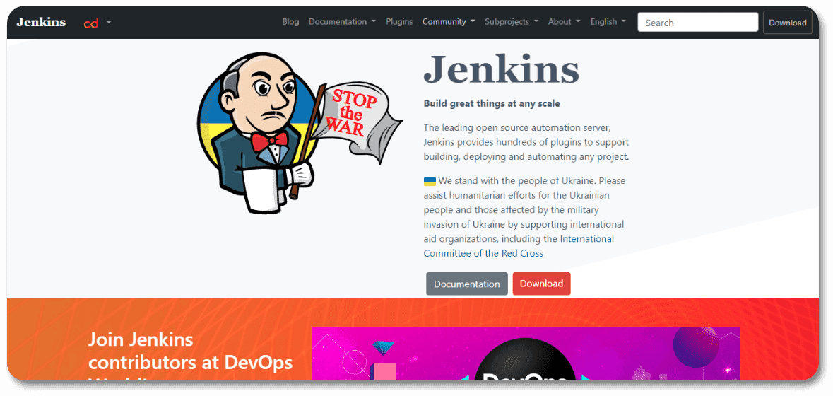This screenshot has width=833, height=396.
Task: Click 'Join Jenkins contributors at DevOps' heading
Action: coord(190,351)
